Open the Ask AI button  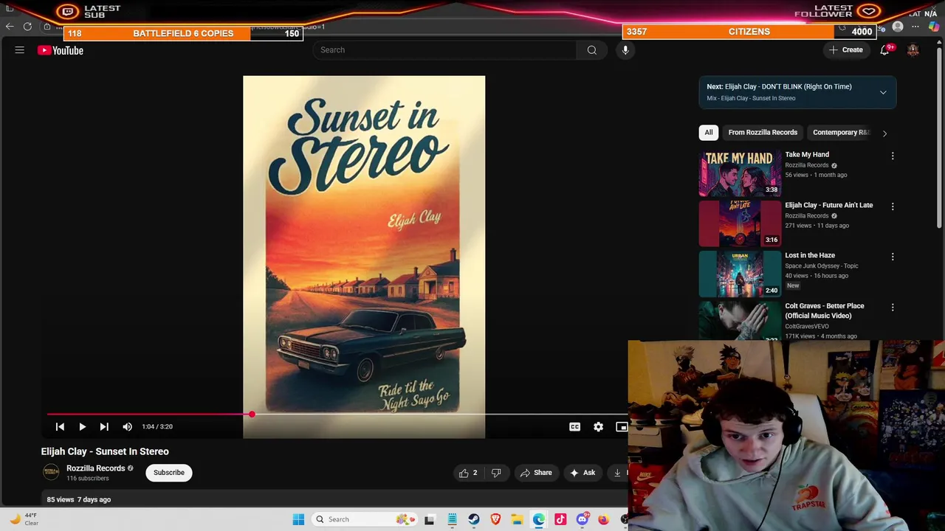(x=583, y=473)
